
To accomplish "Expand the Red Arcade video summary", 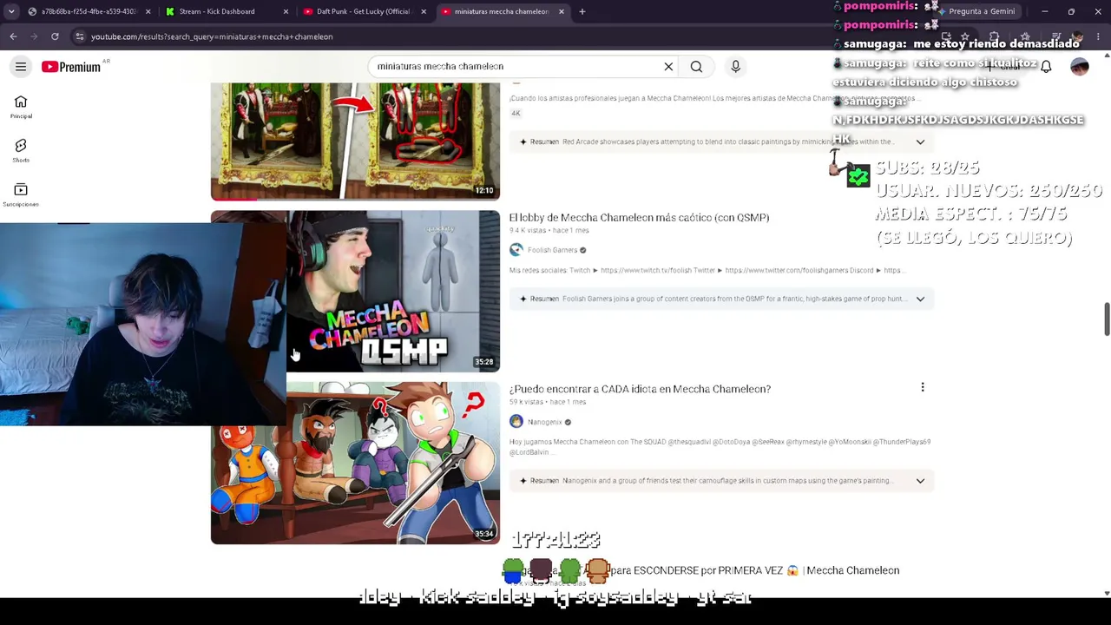I will click(920, 141).
